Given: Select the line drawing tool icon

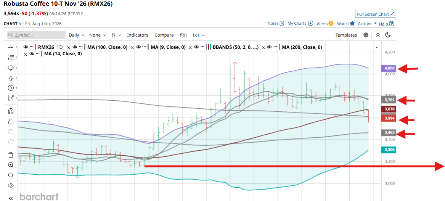Looking at the screenshot, I should click(x=11, y=47).
